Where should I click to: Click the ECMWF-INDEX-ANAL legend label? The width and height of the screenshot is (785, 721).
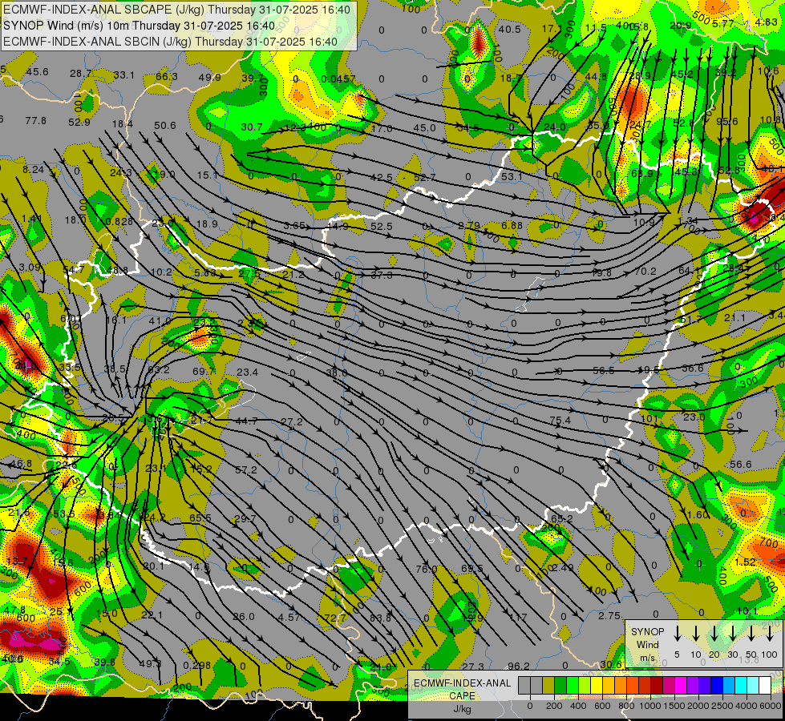[462, 683]
